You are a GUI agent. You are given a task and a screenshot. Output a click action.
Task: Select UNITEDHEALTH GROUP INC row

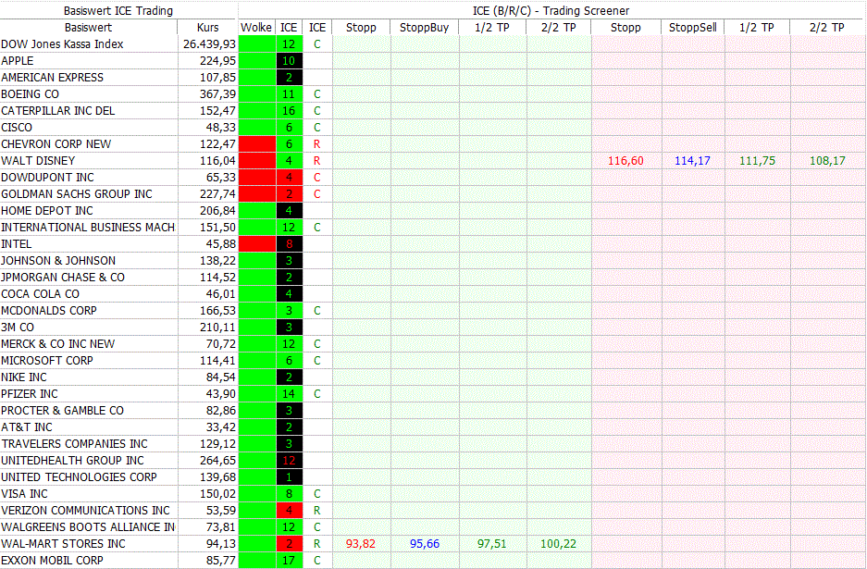(x=72, y=460)
